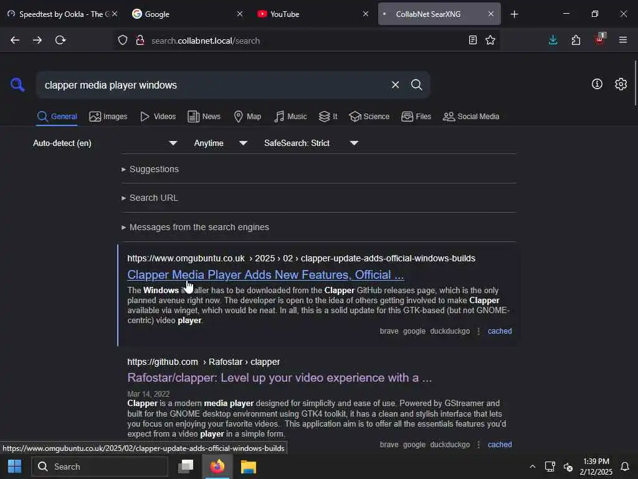Open the Windows Start menu
Screen dimensions: 638x479
(x=15, y=467)
